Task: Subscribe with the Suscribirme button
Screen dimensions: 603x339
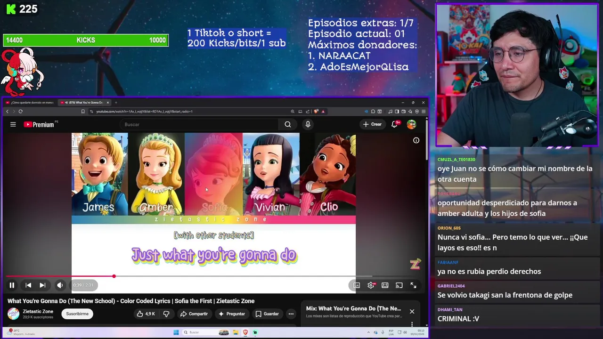Action: click(x=77, y=314)
